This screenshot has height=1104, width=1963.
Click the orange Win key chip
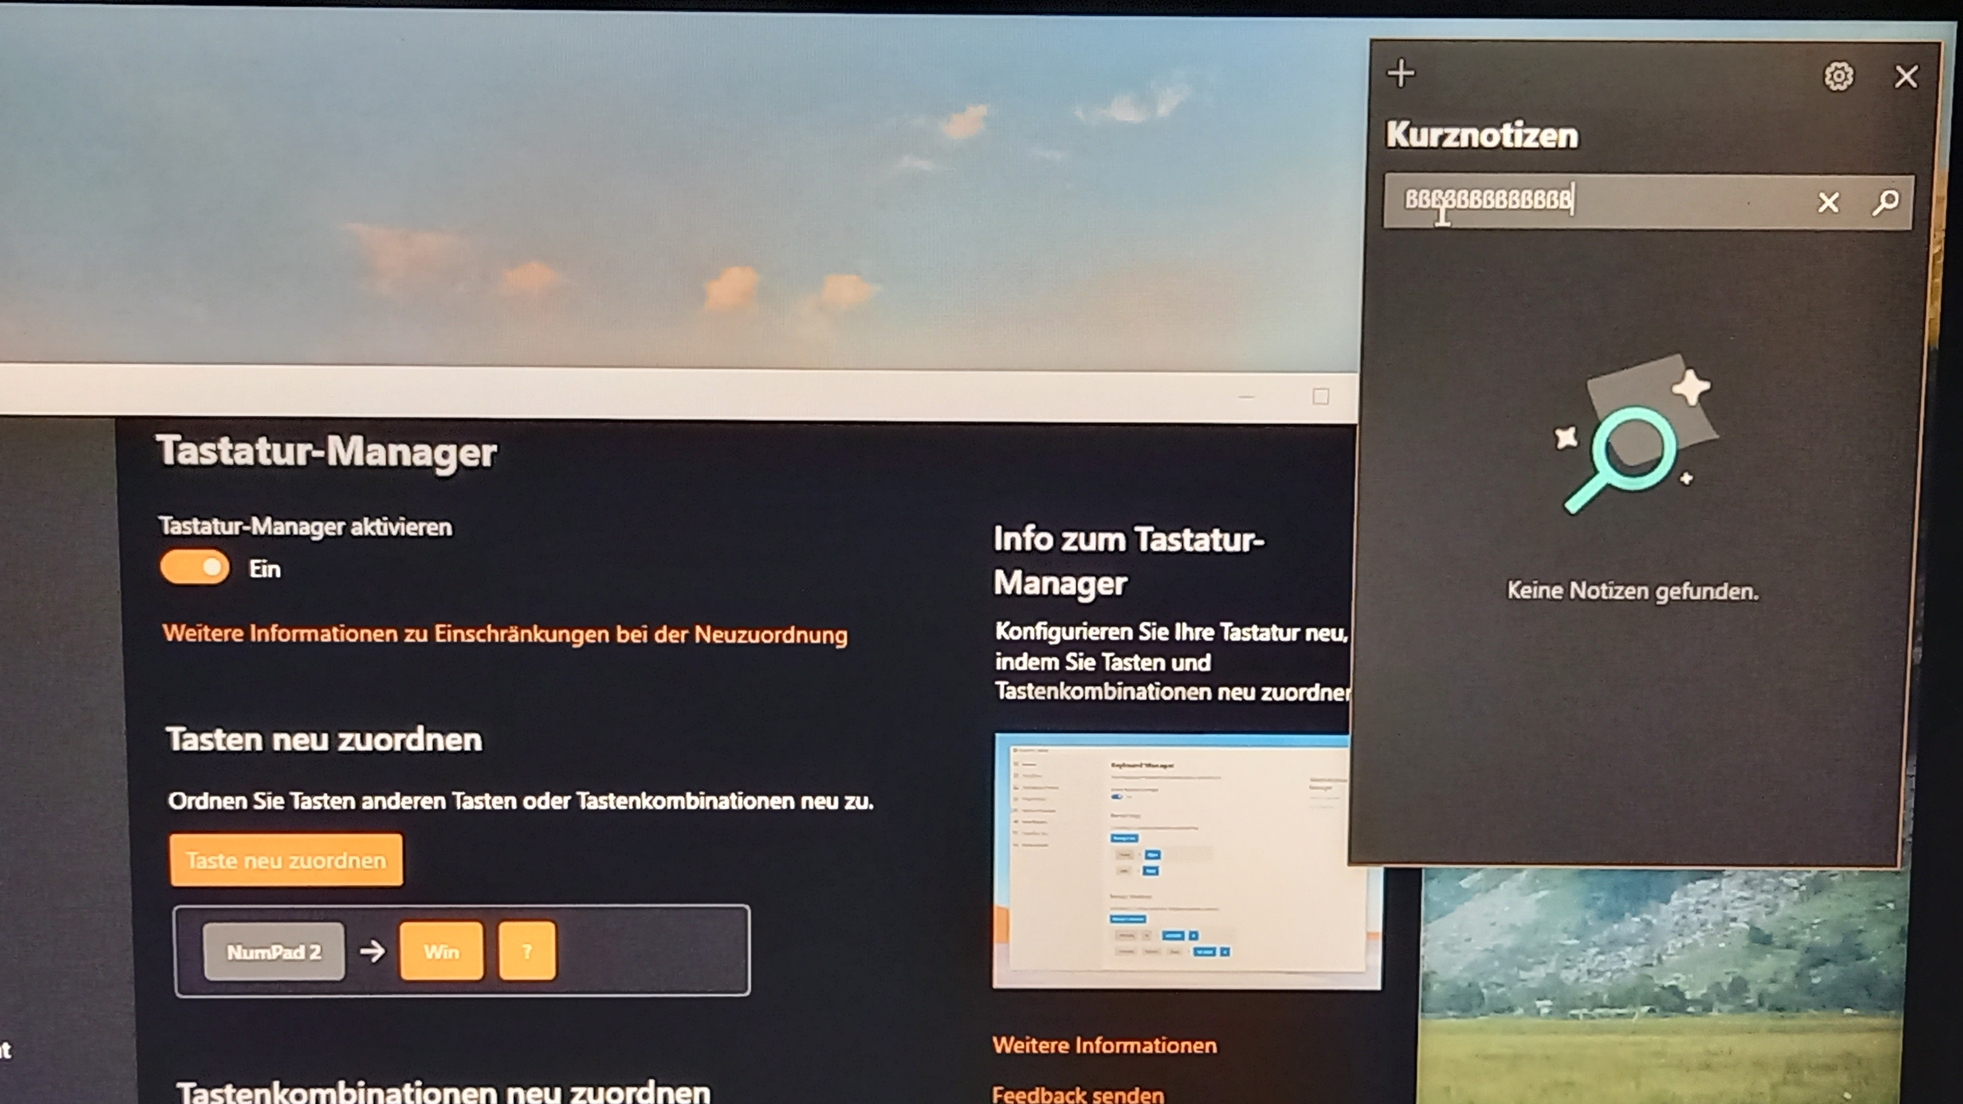tap(441, 951)
